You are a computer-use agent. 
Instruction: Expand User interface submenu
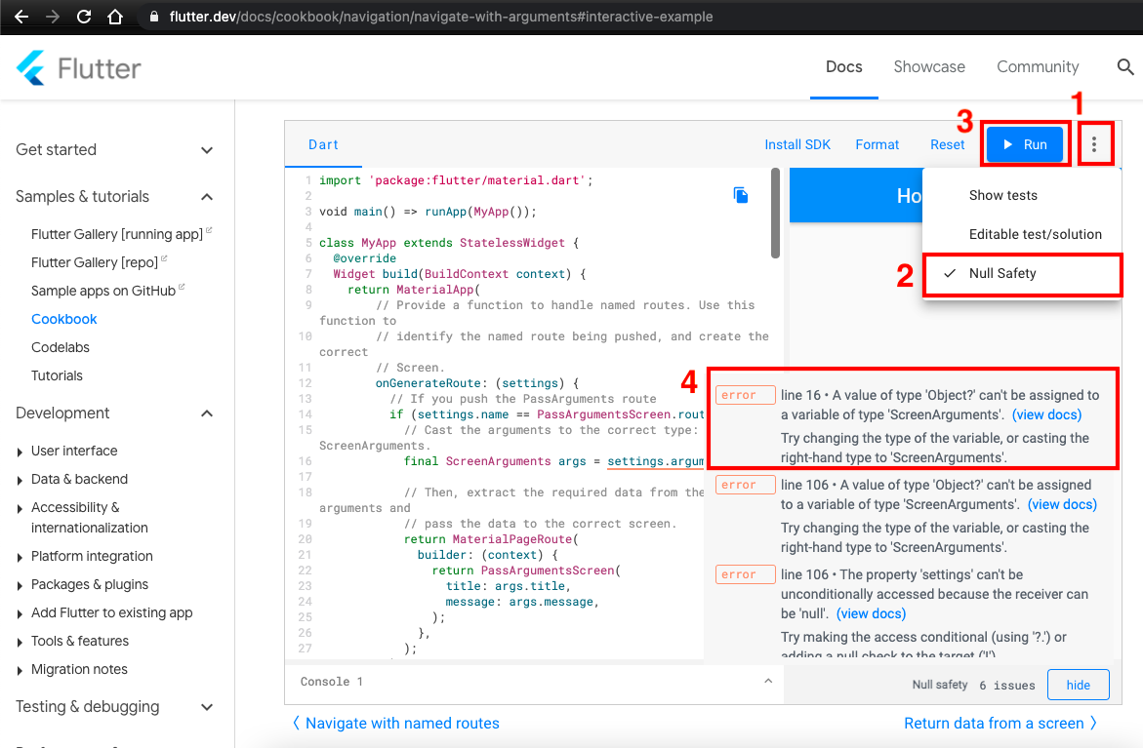click(x=19, y=452)
